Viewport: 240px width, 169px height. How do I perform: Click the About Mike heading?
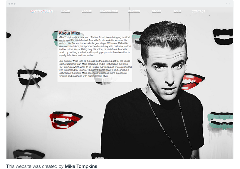click(x=69, y=33)
